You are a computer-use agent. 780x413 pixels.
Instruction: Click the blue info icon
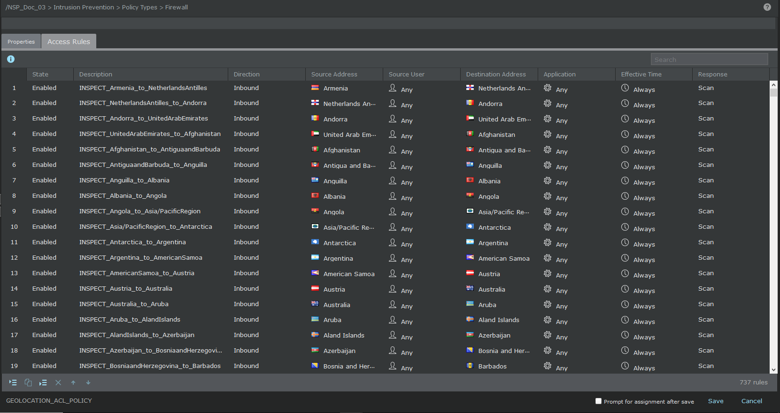pos(11,59)
